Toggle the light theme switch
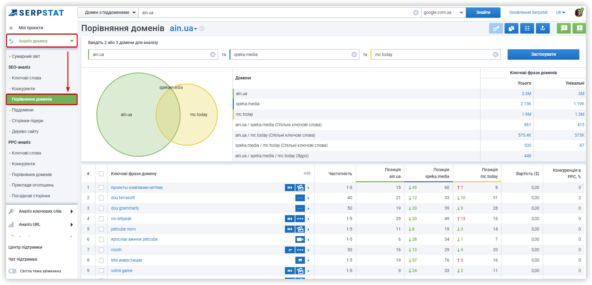Image resolution: width=592 pixels, height=285 pixels. coord(13,271)
